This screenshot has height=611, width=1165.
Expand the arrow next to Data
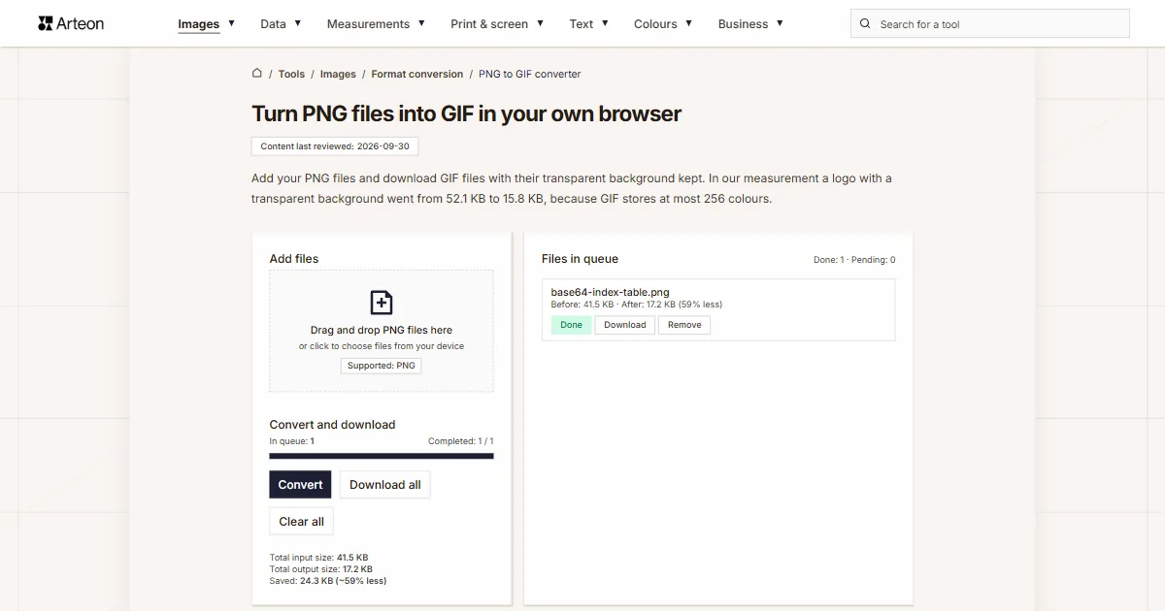(297, 23)
